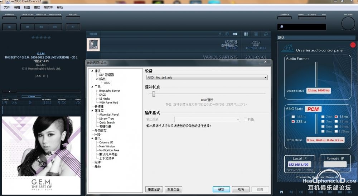Open the 媒体库 menu in menu bar

coord(48,7)
